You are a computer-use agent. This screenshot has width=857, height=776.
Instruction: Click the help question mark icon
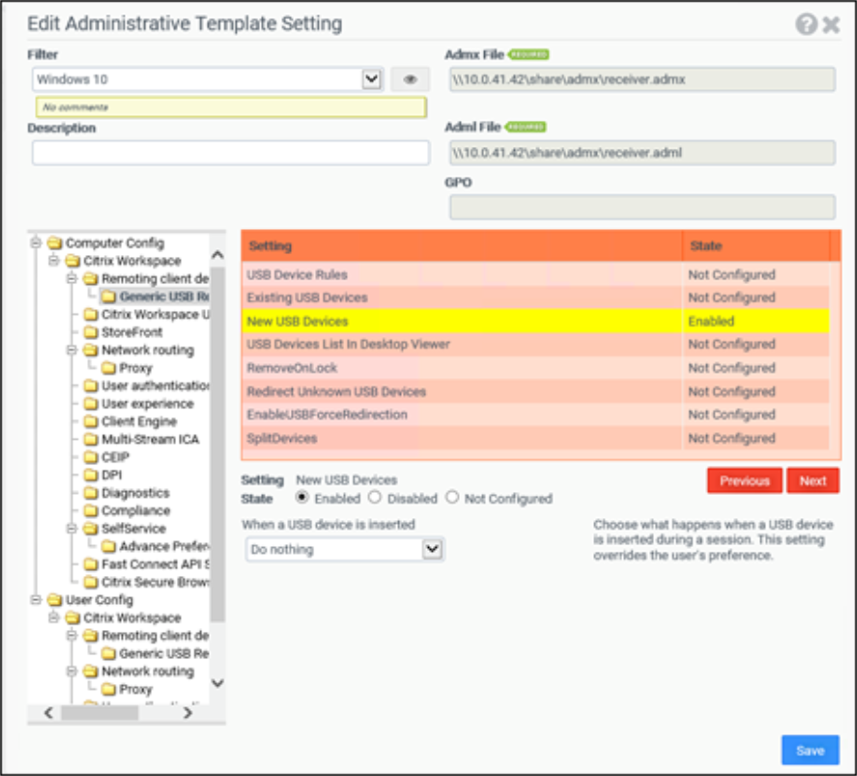pos(806,24)
